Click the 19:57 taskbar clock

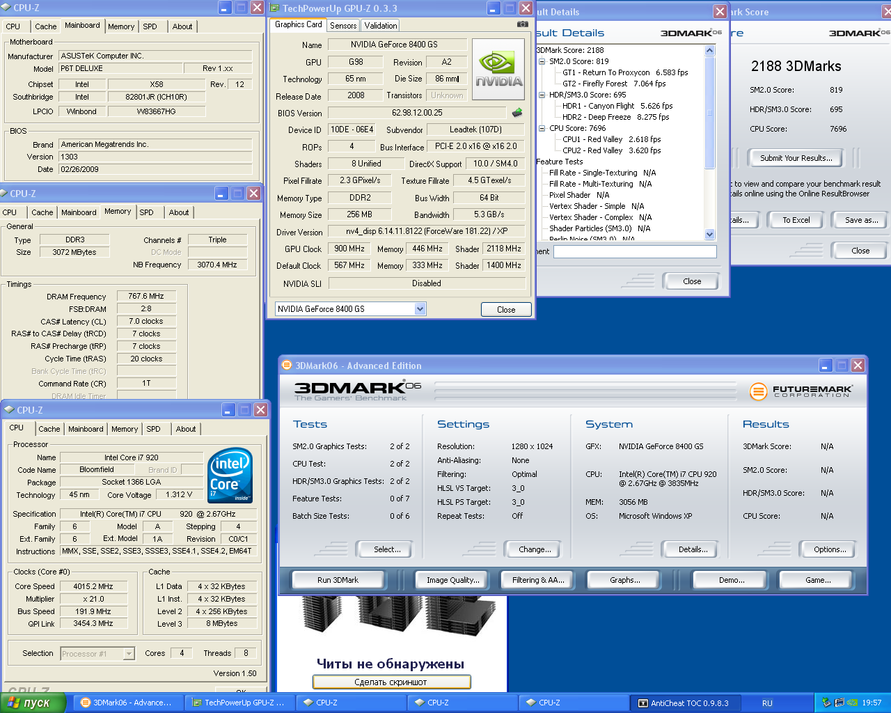pyautogui.click(x=872, y=703)
